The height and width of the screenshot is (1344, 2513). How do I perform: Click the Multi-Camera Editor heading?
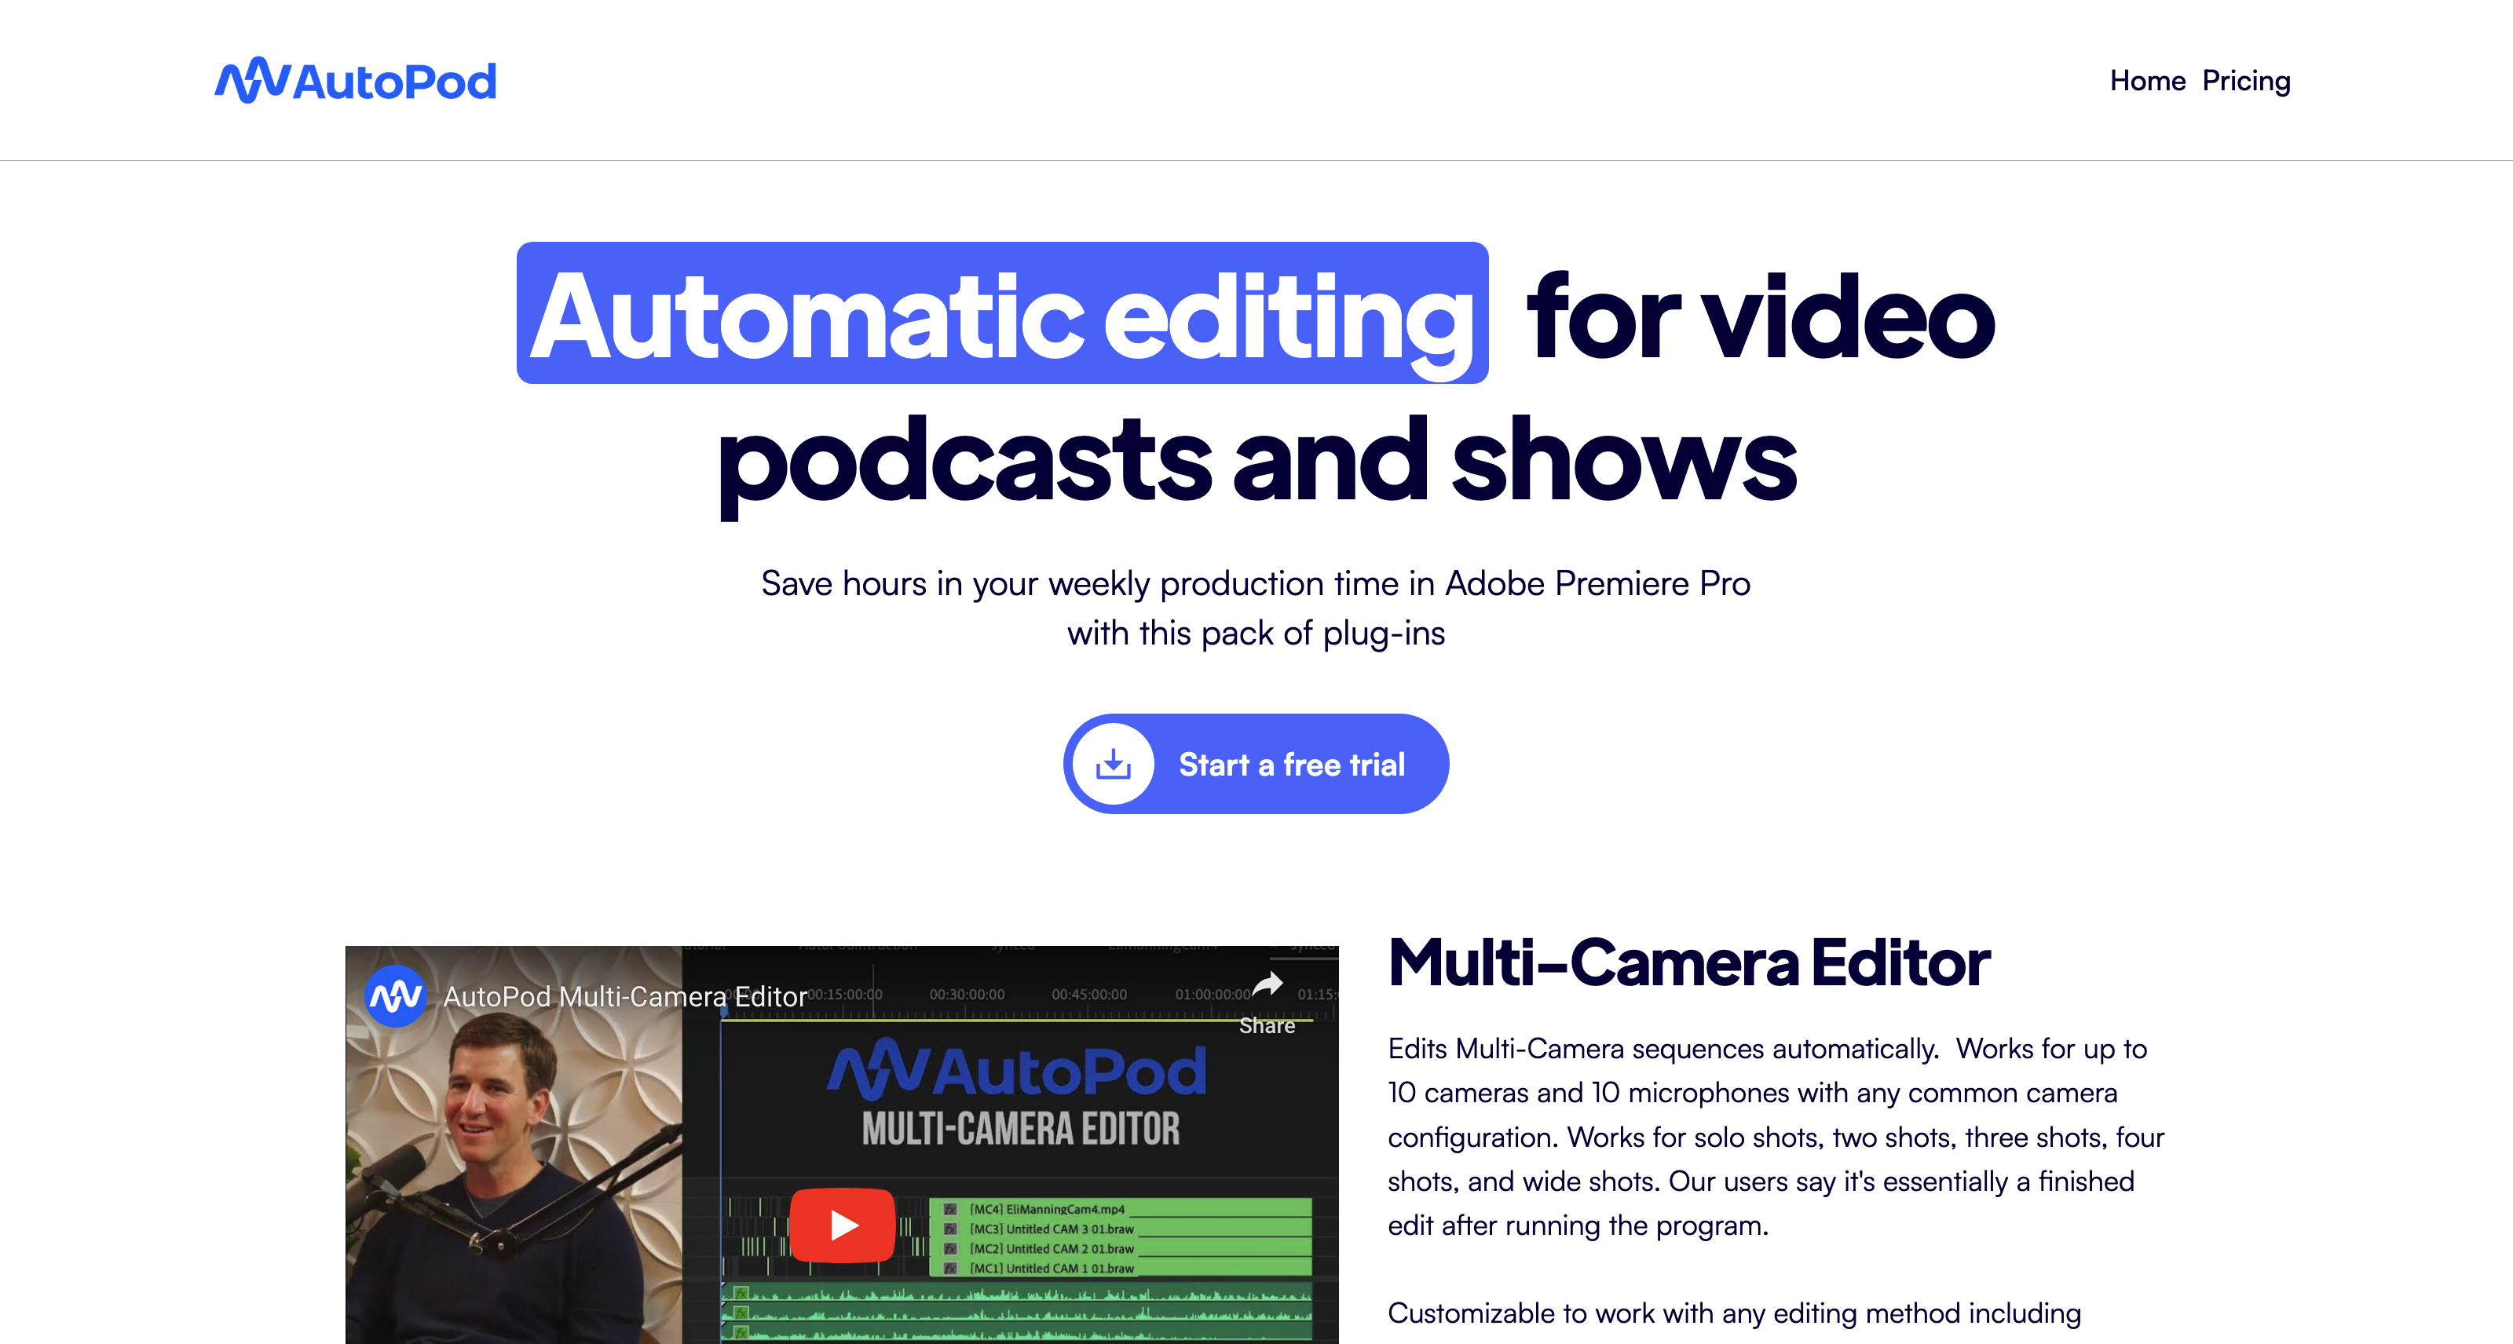point(1688,962)
